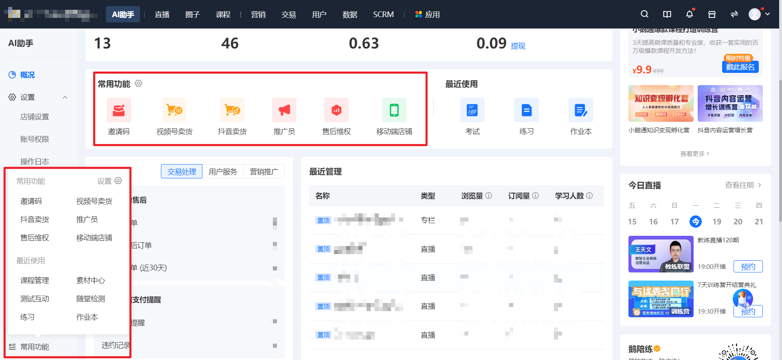Select 直播 in the top navigation
This screenshot has width=782, height=360.
(x=162, y=14)
